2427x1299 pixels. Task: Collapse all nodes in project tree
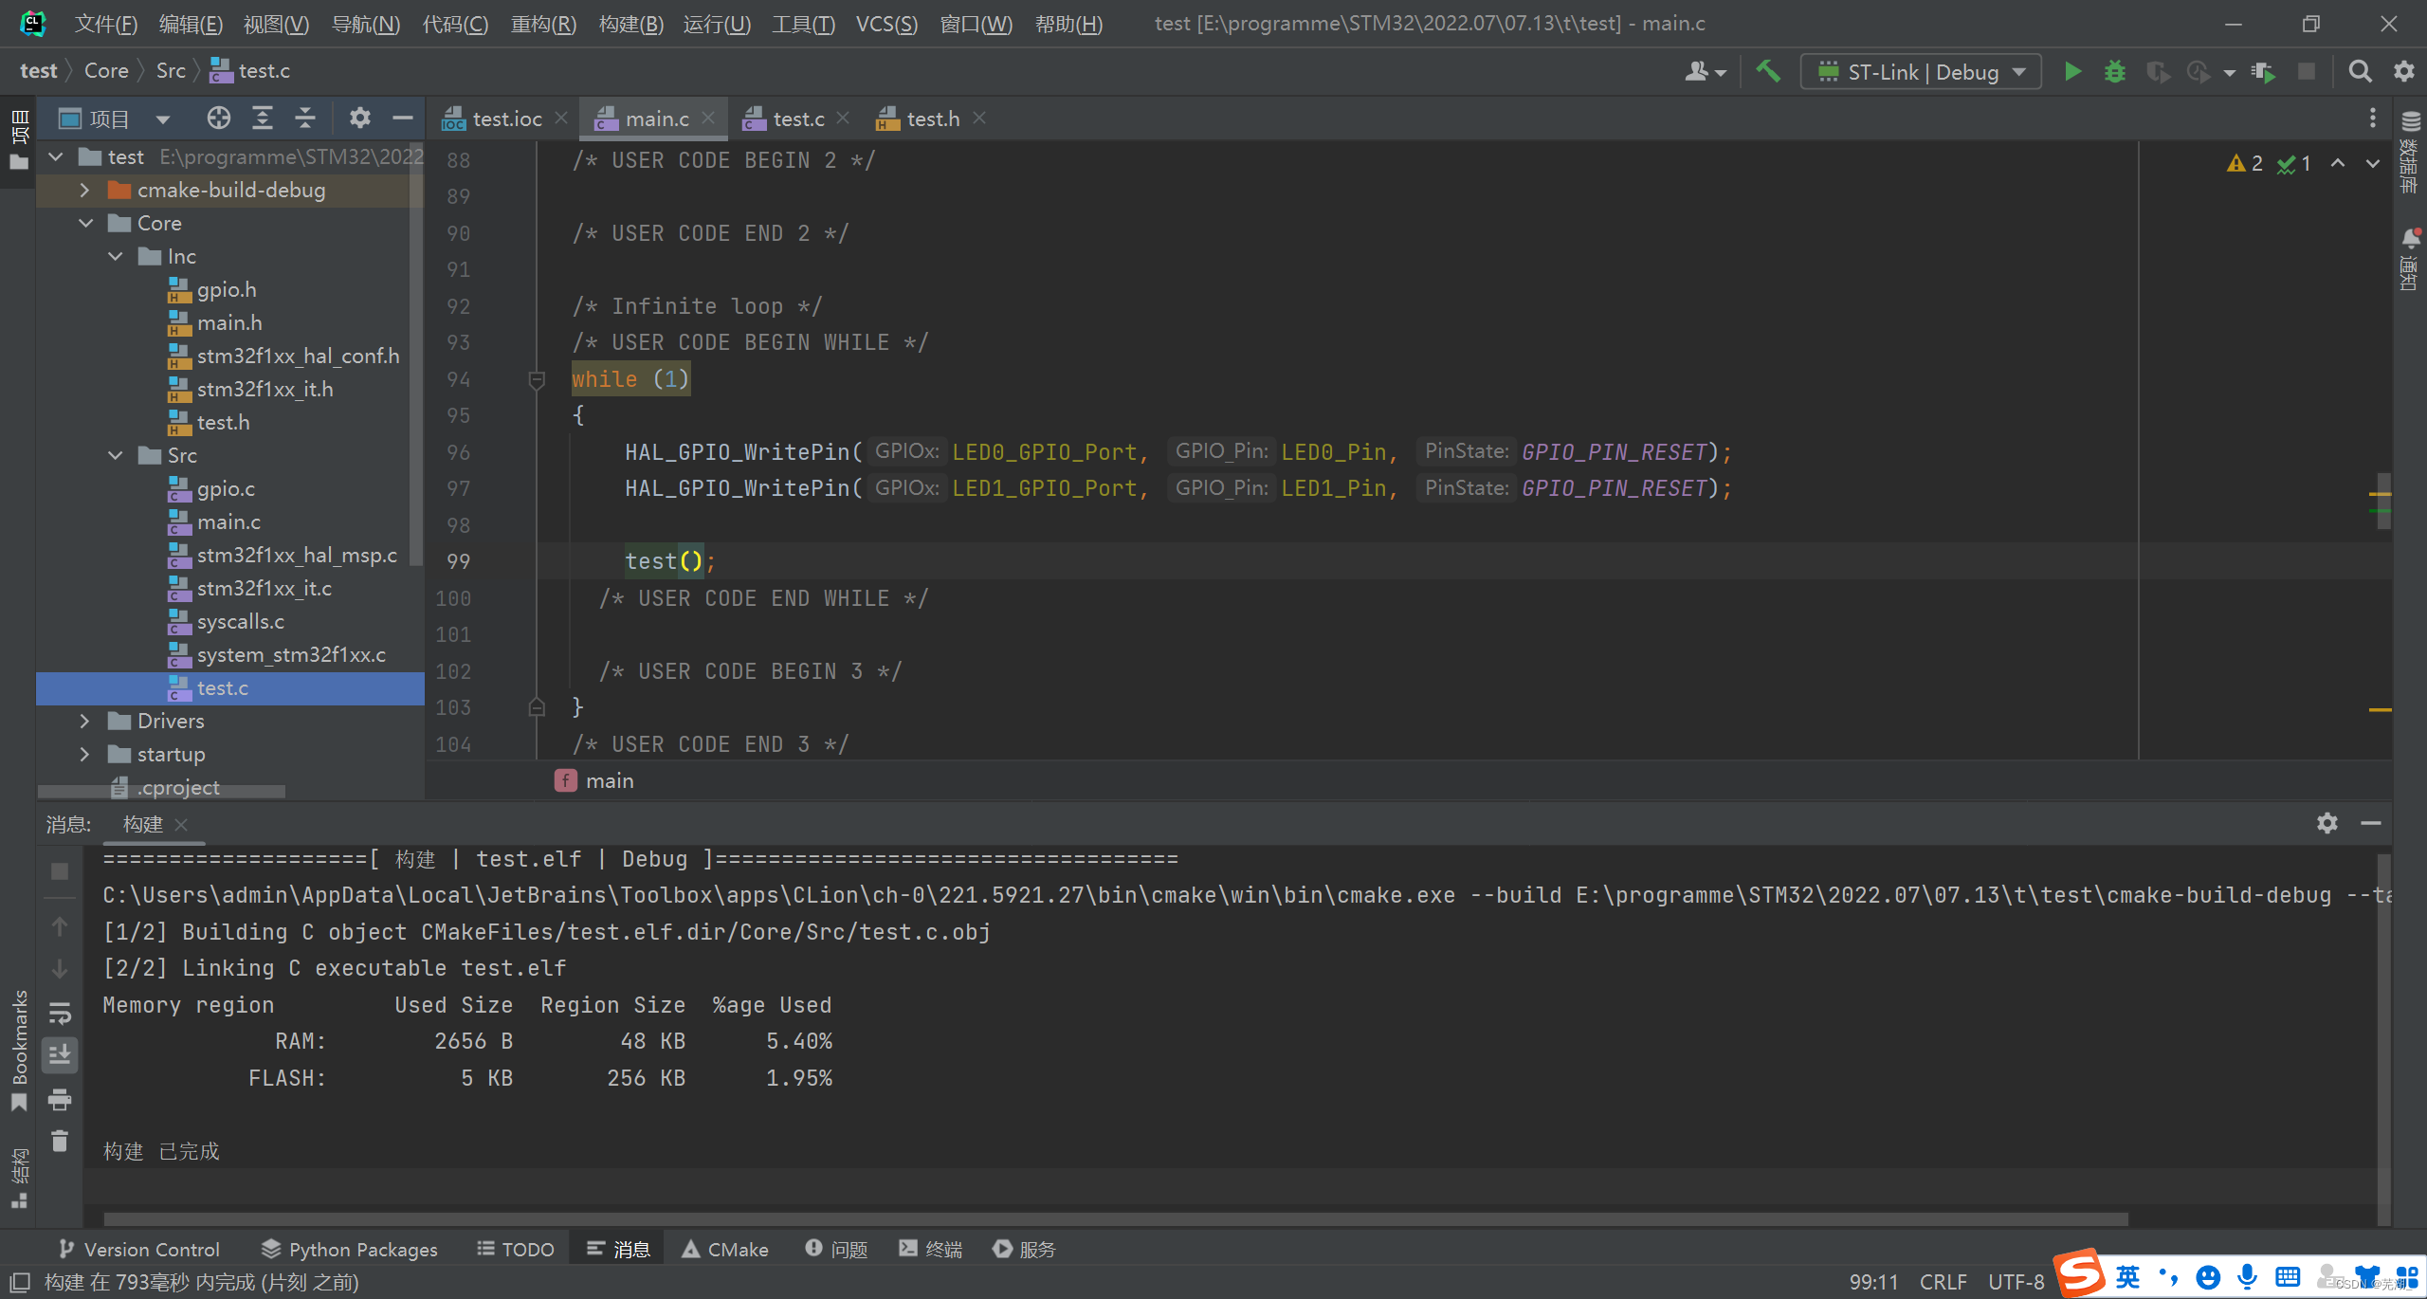click(x=304, y=119)
